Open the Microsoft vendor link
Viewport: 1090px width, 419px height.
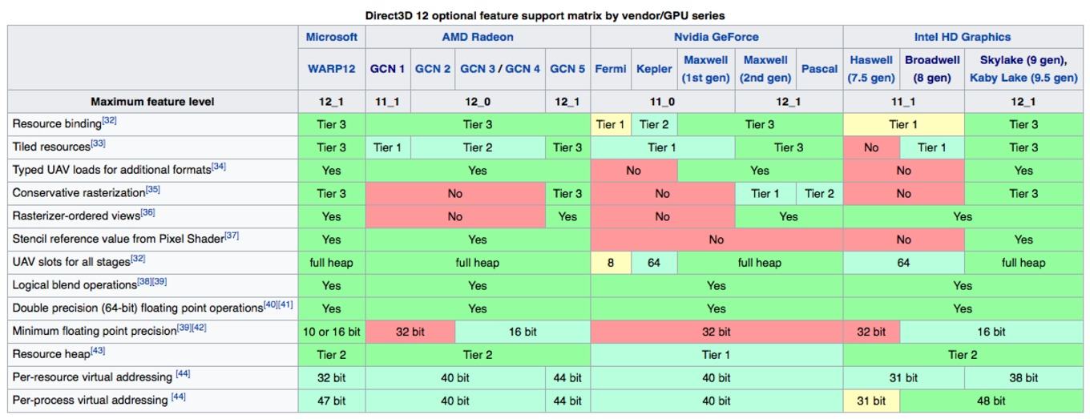(332, 37)
